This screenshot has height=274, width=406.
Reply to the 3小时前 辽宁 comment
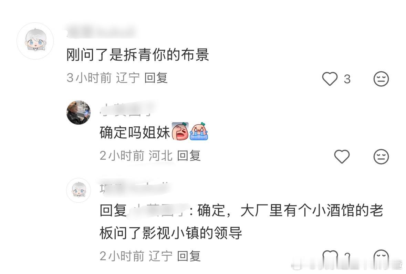pos(156,78)
